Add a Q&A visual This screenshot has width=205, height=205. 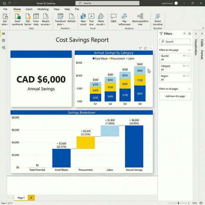(x=113, y=16)
